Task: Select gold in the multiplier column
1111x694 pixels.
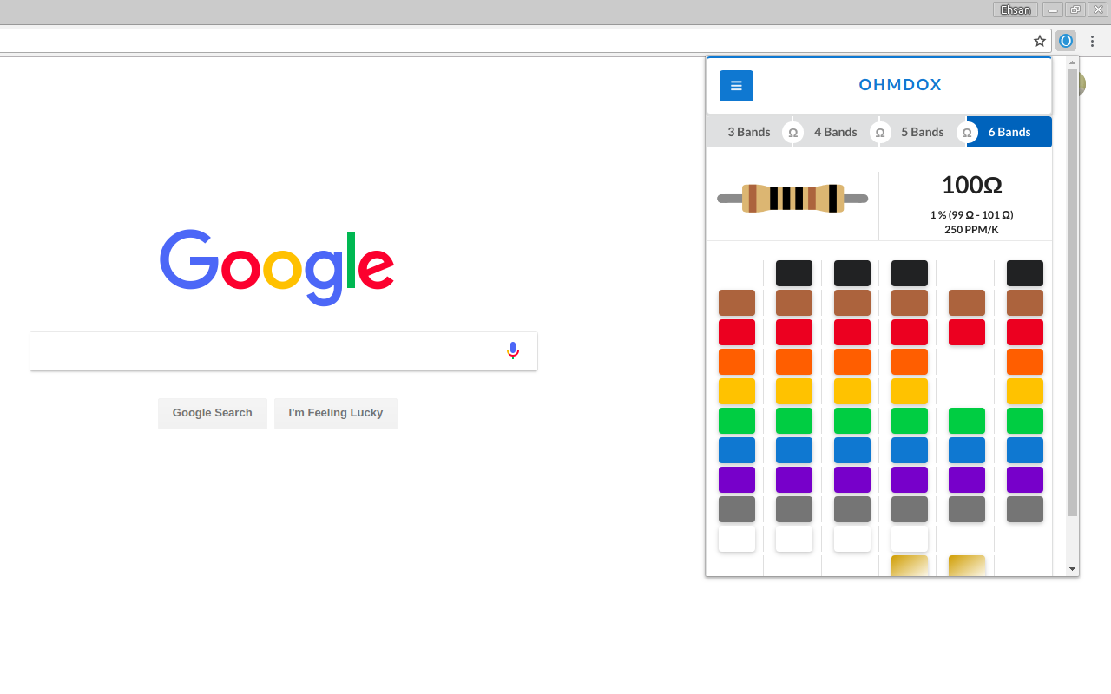Action: click(x=909, y=566)
